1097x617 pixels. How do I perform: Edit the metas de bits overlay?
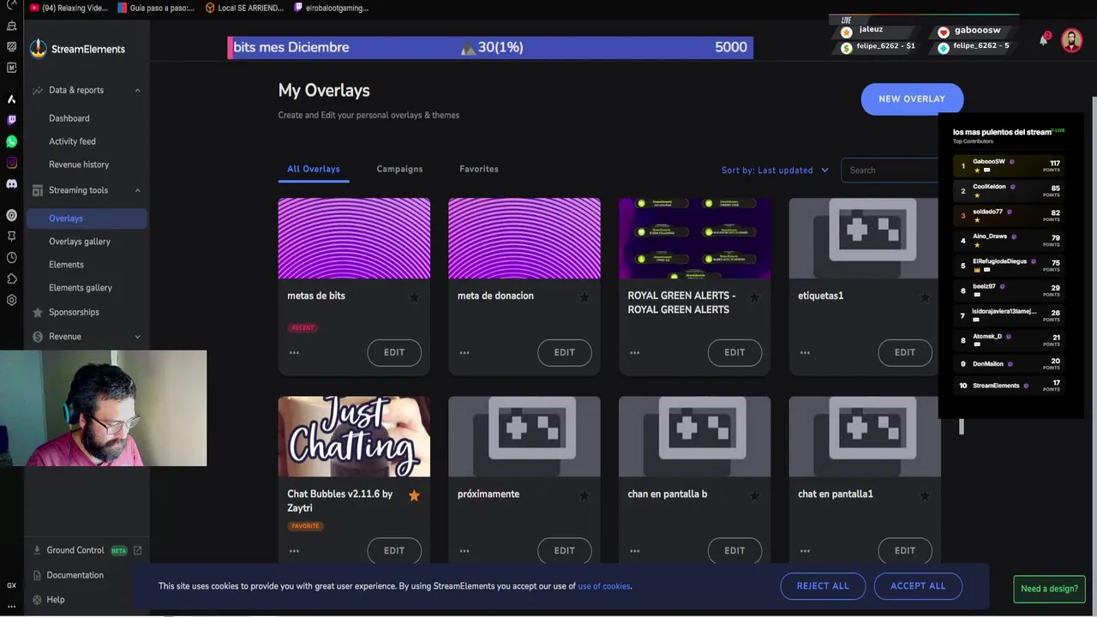tap(394, 352)
